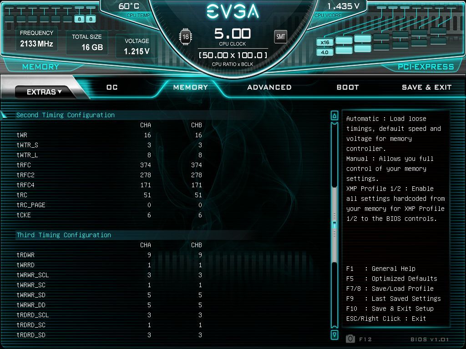Select the tWTR_L timing row

pos(109,155)
